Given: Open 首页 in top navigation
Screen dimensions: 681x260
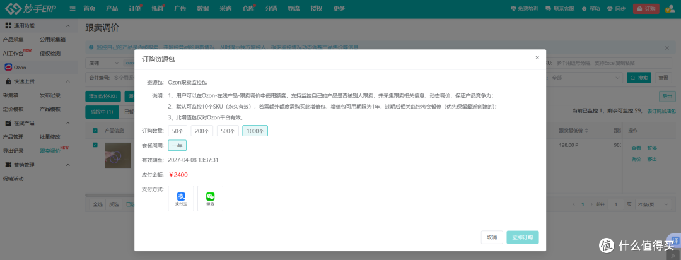Looking at the screenshot, I should tap(90, 9).
